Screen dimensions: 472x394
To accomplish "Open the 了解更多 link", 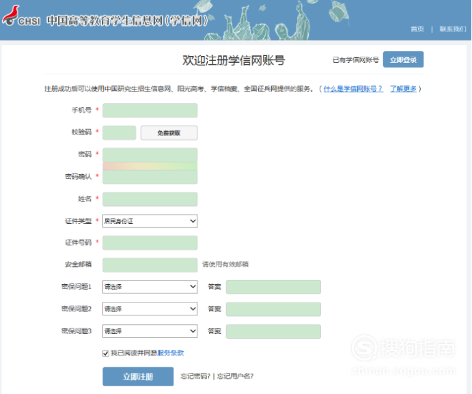I will pyautogui.click(x=403, y=89).
